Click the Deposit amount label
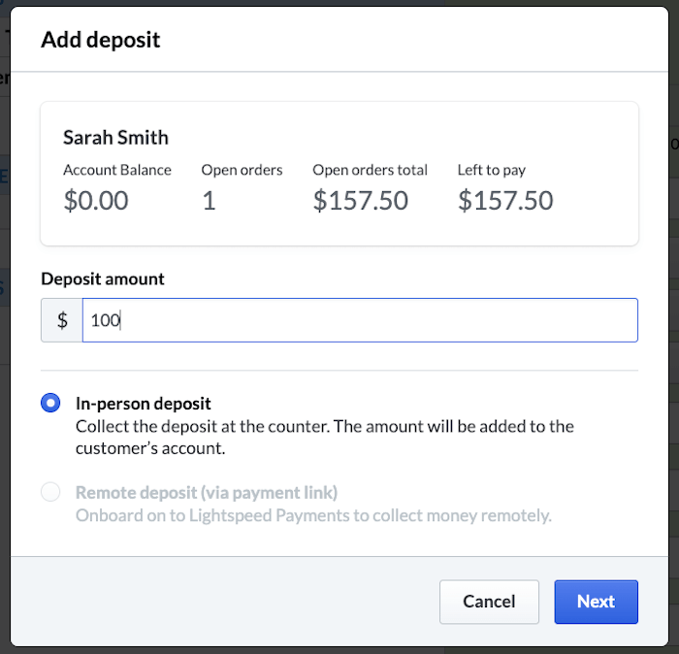This screenshot has width=679, height=654. point(103,278)
